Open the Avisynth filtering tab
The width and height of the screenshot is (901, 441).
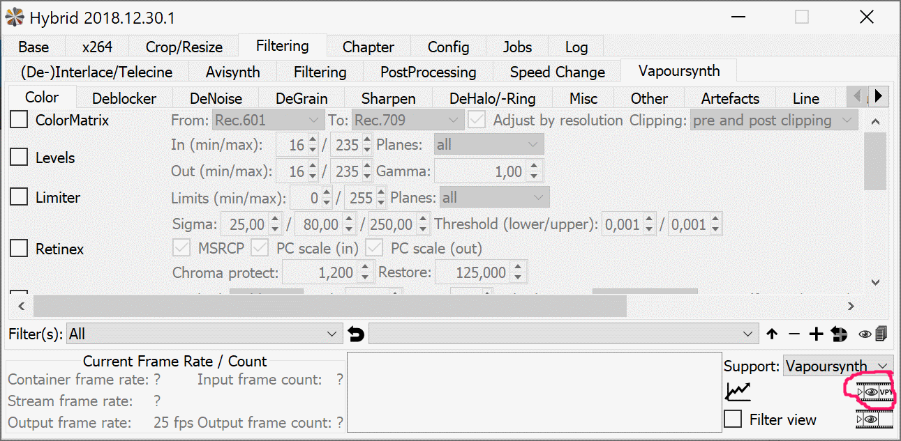pyautogui.click(x=232, y=72)
